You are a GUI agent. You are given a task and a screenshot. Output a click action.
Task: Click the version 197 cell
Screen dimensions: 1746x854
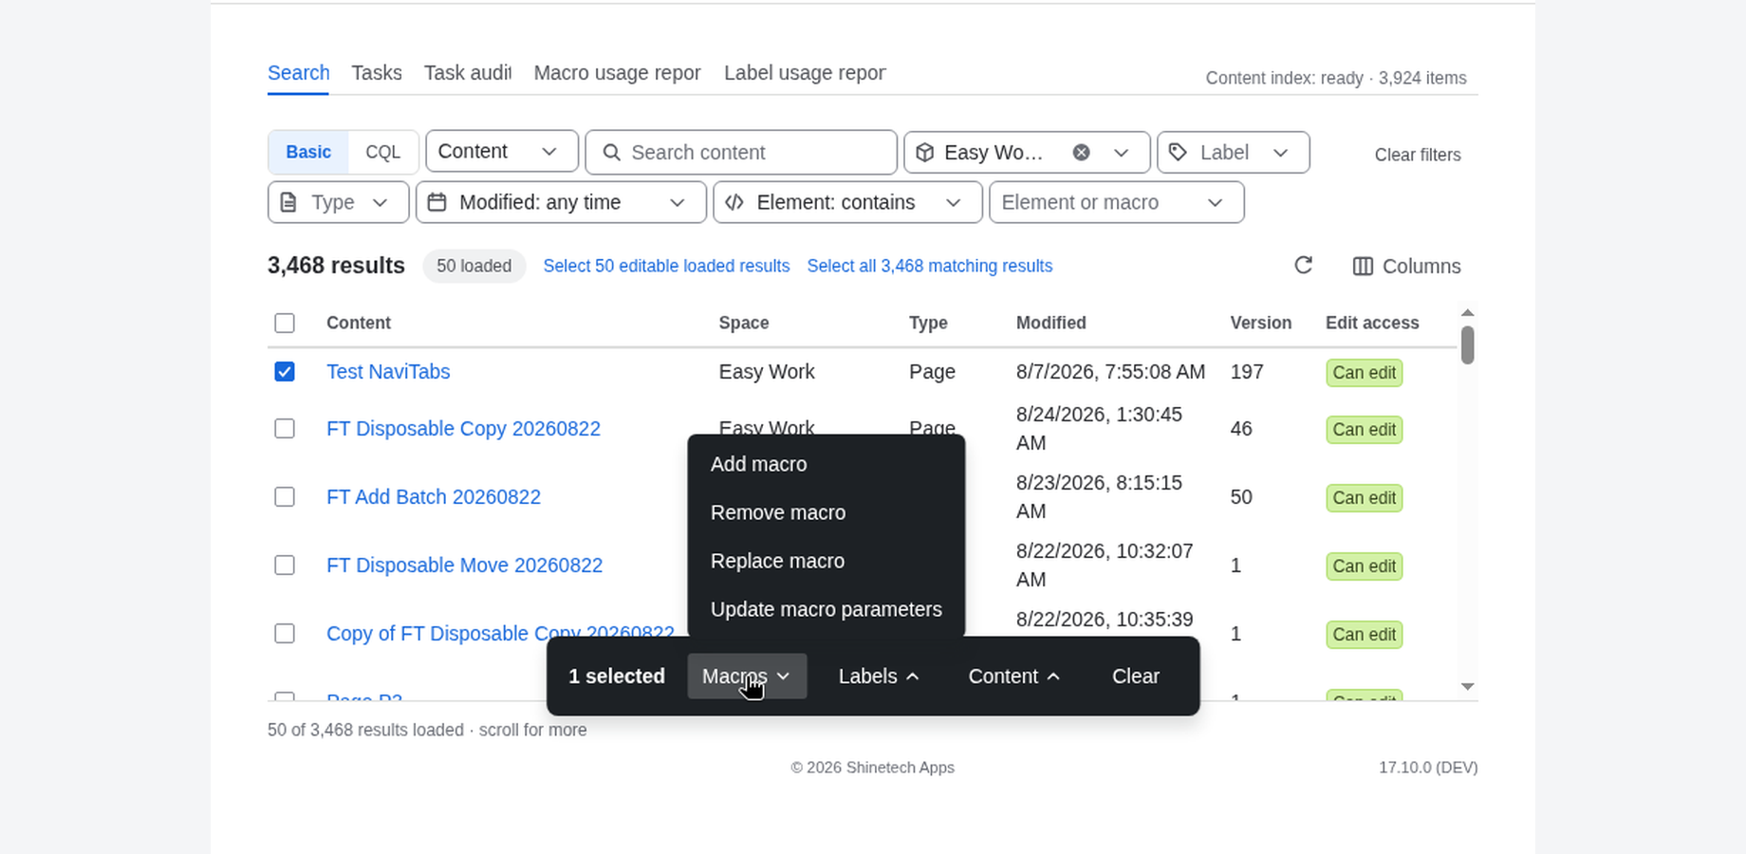pyautogui.click(x=1247, y=372)
